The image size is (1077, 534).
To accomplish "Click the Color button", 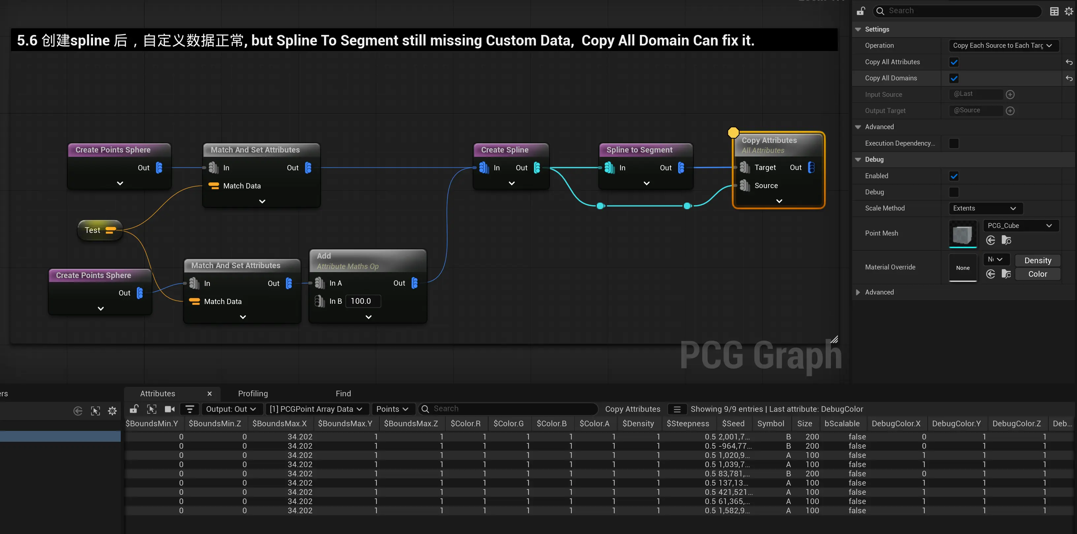I will (x=1037, y=274).
